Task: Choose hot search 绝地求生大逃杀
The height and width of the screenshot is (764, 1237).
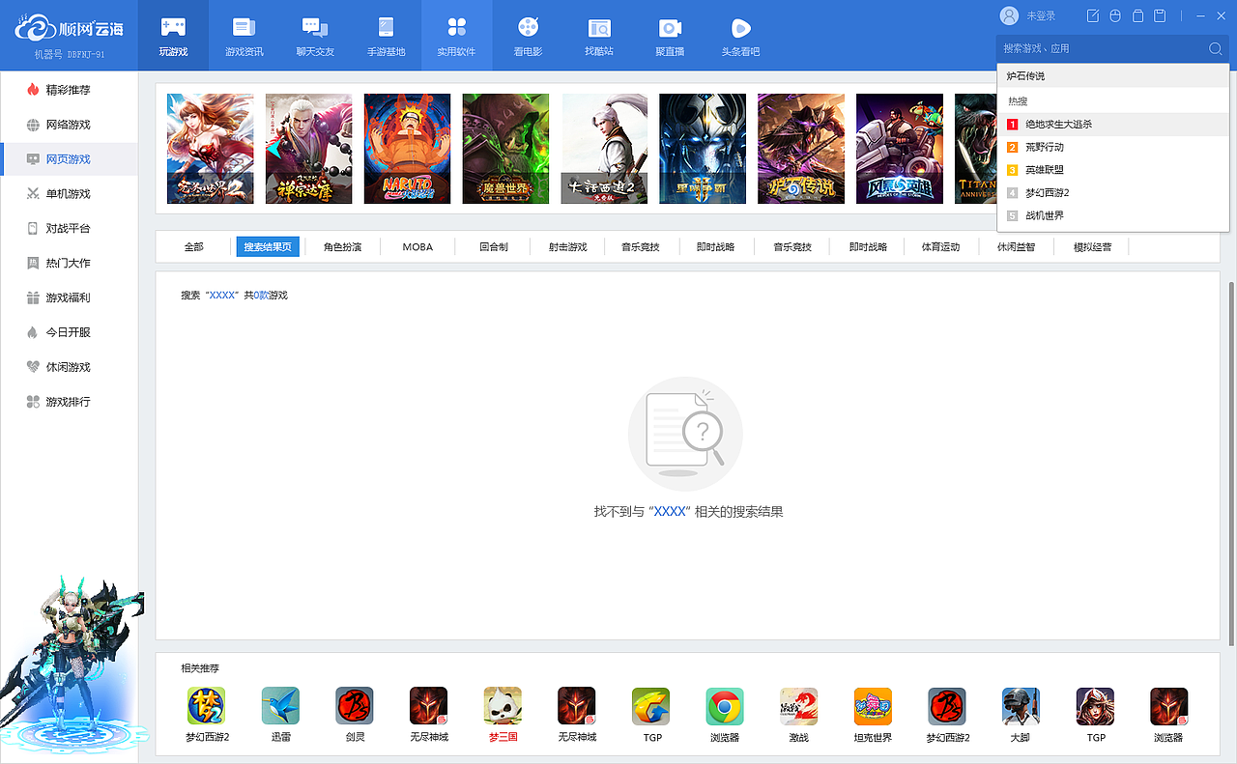Action: pyautogui.click(x=1112, y=125)
